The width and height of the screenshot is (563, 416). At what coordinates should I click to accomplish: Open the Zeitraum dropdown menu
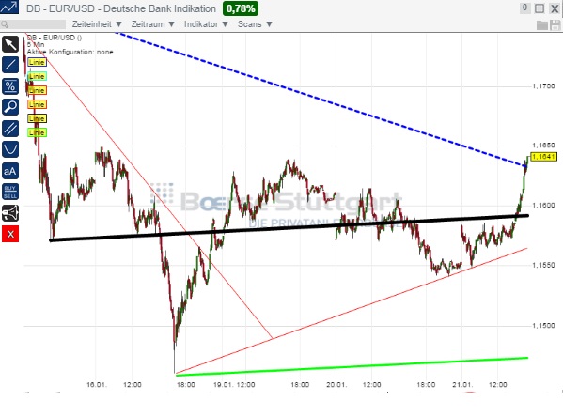[x=152, y=24]
